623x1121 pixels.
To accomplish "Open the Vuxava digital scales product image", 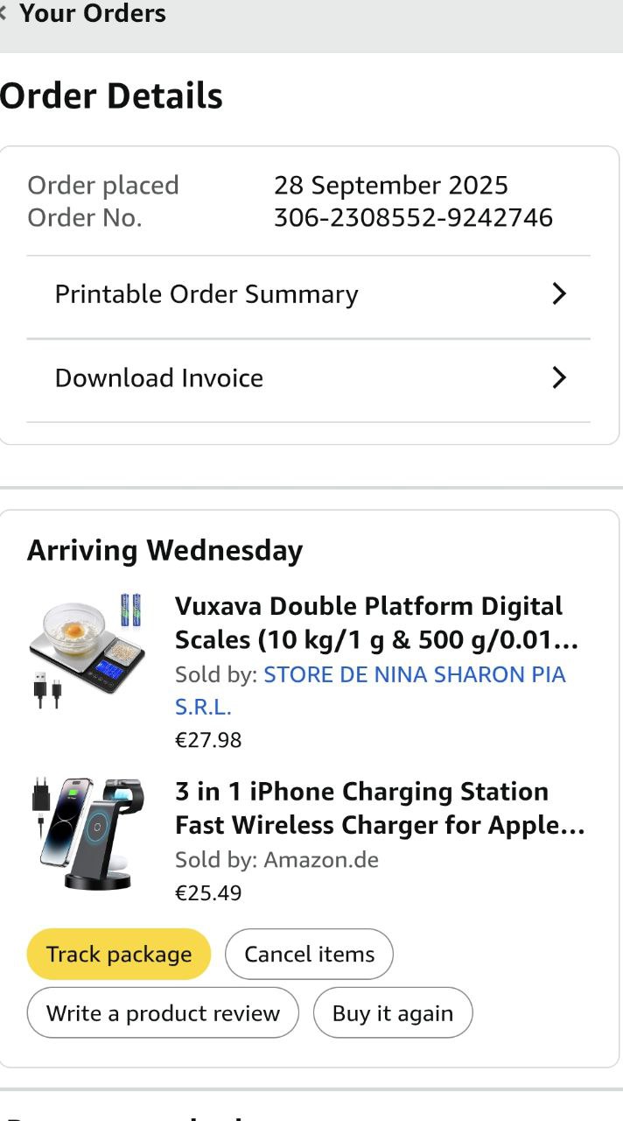I will pos(87,646).
